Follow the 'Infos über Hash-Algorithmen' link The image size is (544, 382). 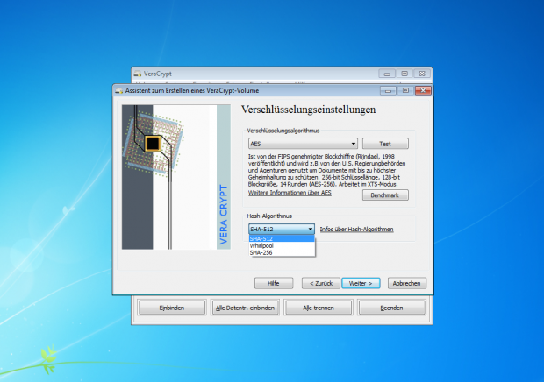356,229
